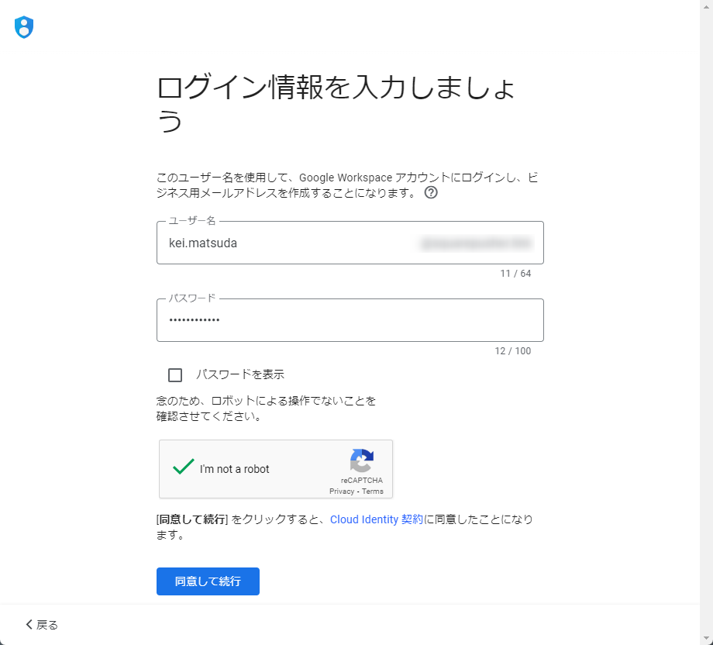Enable the パスワードを表示 checkbox
The height and width of the screenshot is (645, 713).
175,374
